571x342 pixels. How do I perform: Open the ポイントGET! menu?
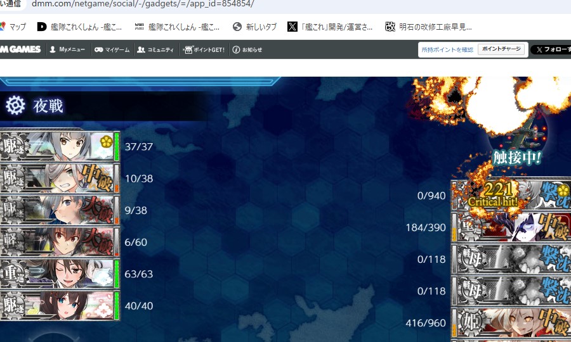tap(204, 49)
